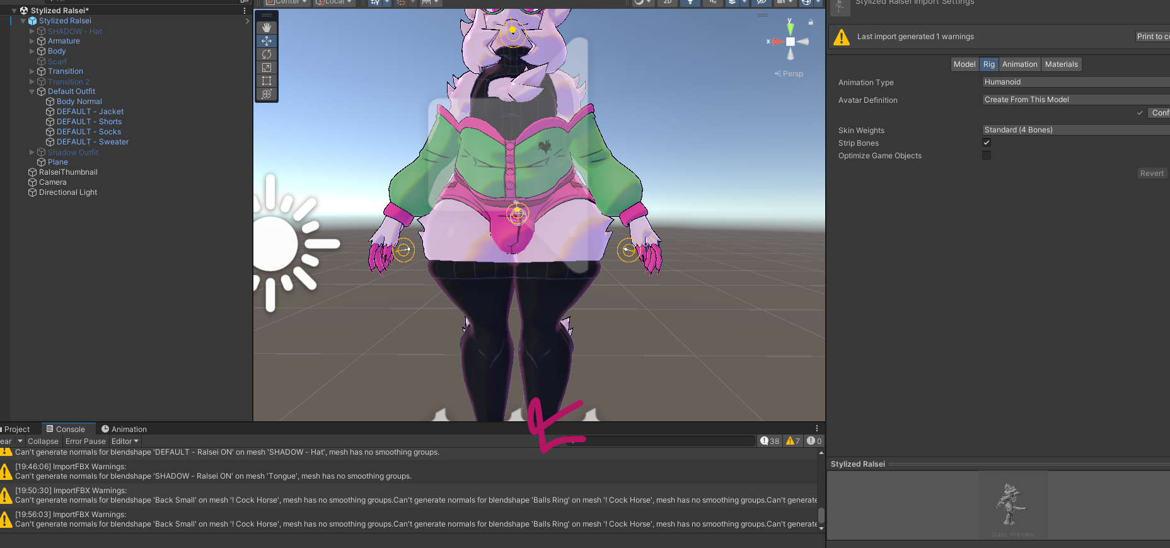
Task: Open the Skin Weights dropdown
Action: 1076,130
